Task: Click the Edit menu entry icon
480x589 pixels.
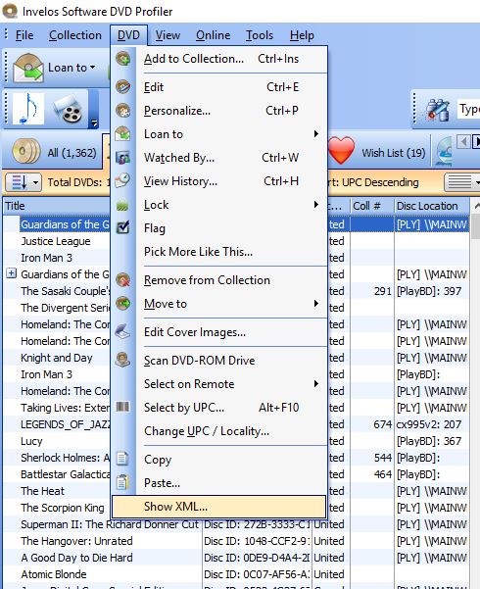Action: 122,87
